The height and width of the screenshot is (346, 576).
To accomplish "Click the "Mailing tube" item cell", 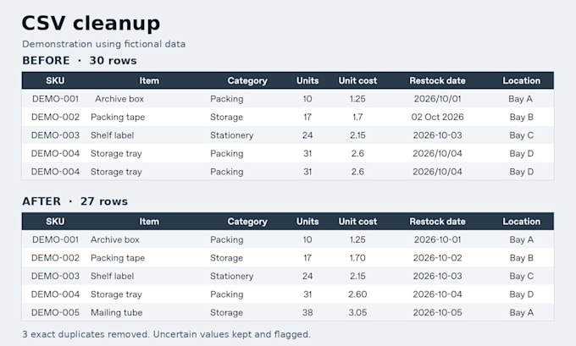I will [116, 313].
